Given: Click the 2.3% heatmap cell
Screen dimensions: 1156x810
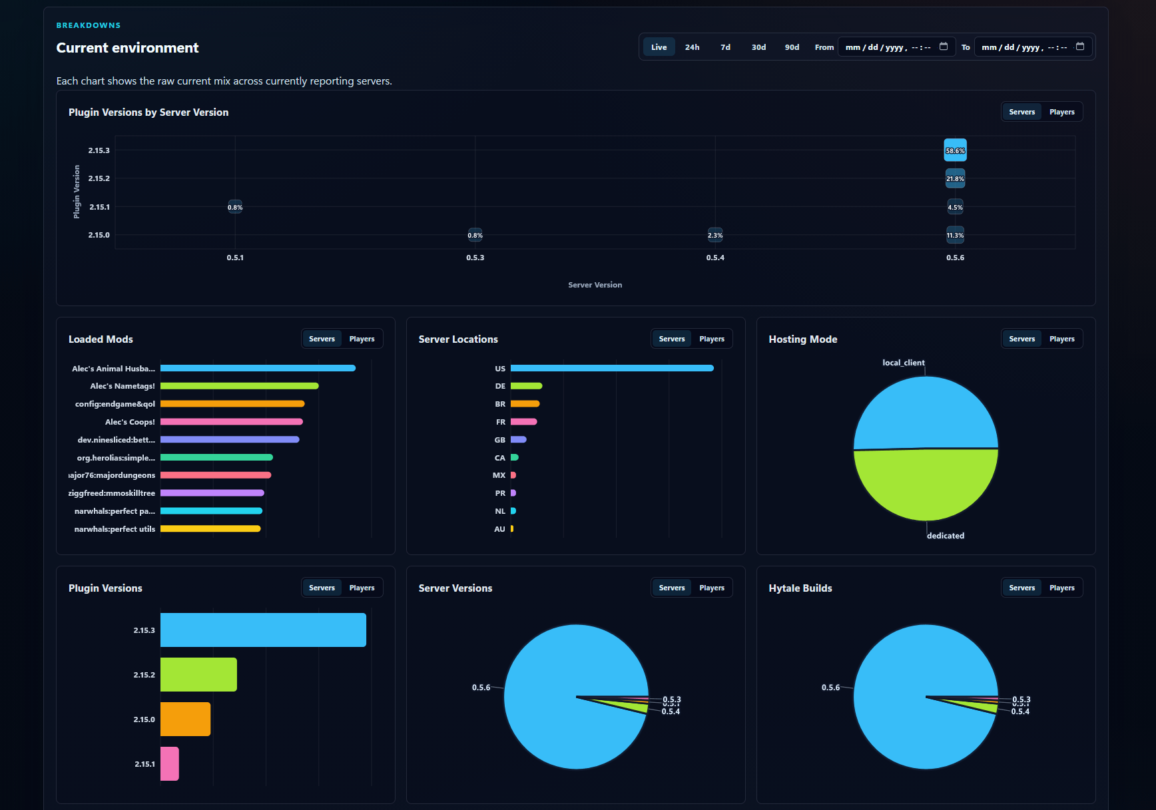Looking at the screenshot, I should pyautogui.click(x=715, y=235).
